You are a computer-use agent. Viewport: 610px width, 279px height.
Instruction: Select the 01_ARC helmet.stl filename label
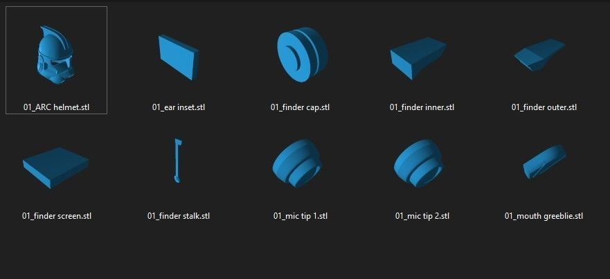(56, 107)
